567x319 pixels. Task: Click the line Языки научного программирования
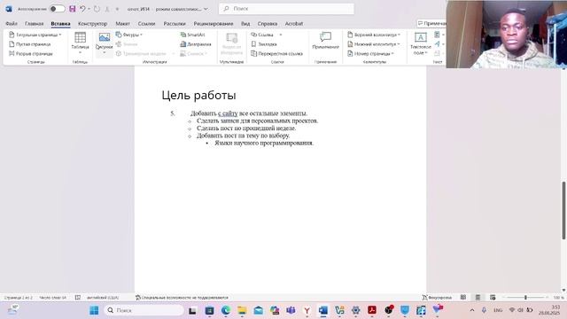[x=264, y=143]
